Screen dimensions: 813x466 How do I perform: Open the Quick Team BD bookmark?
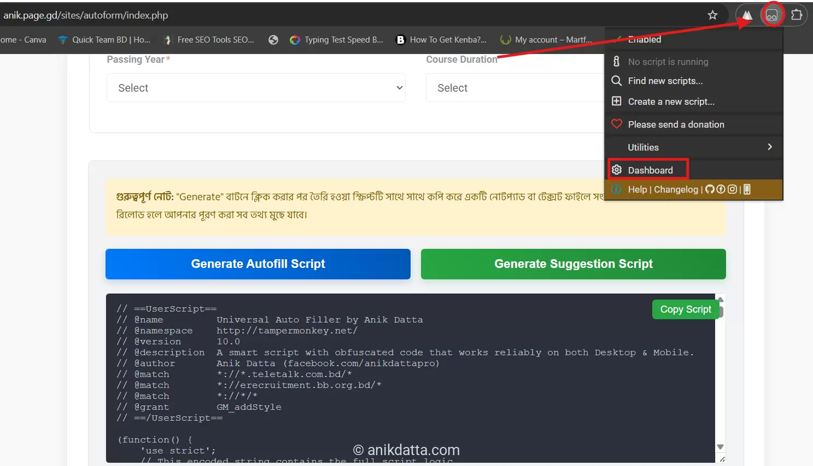tap(104, 40)
